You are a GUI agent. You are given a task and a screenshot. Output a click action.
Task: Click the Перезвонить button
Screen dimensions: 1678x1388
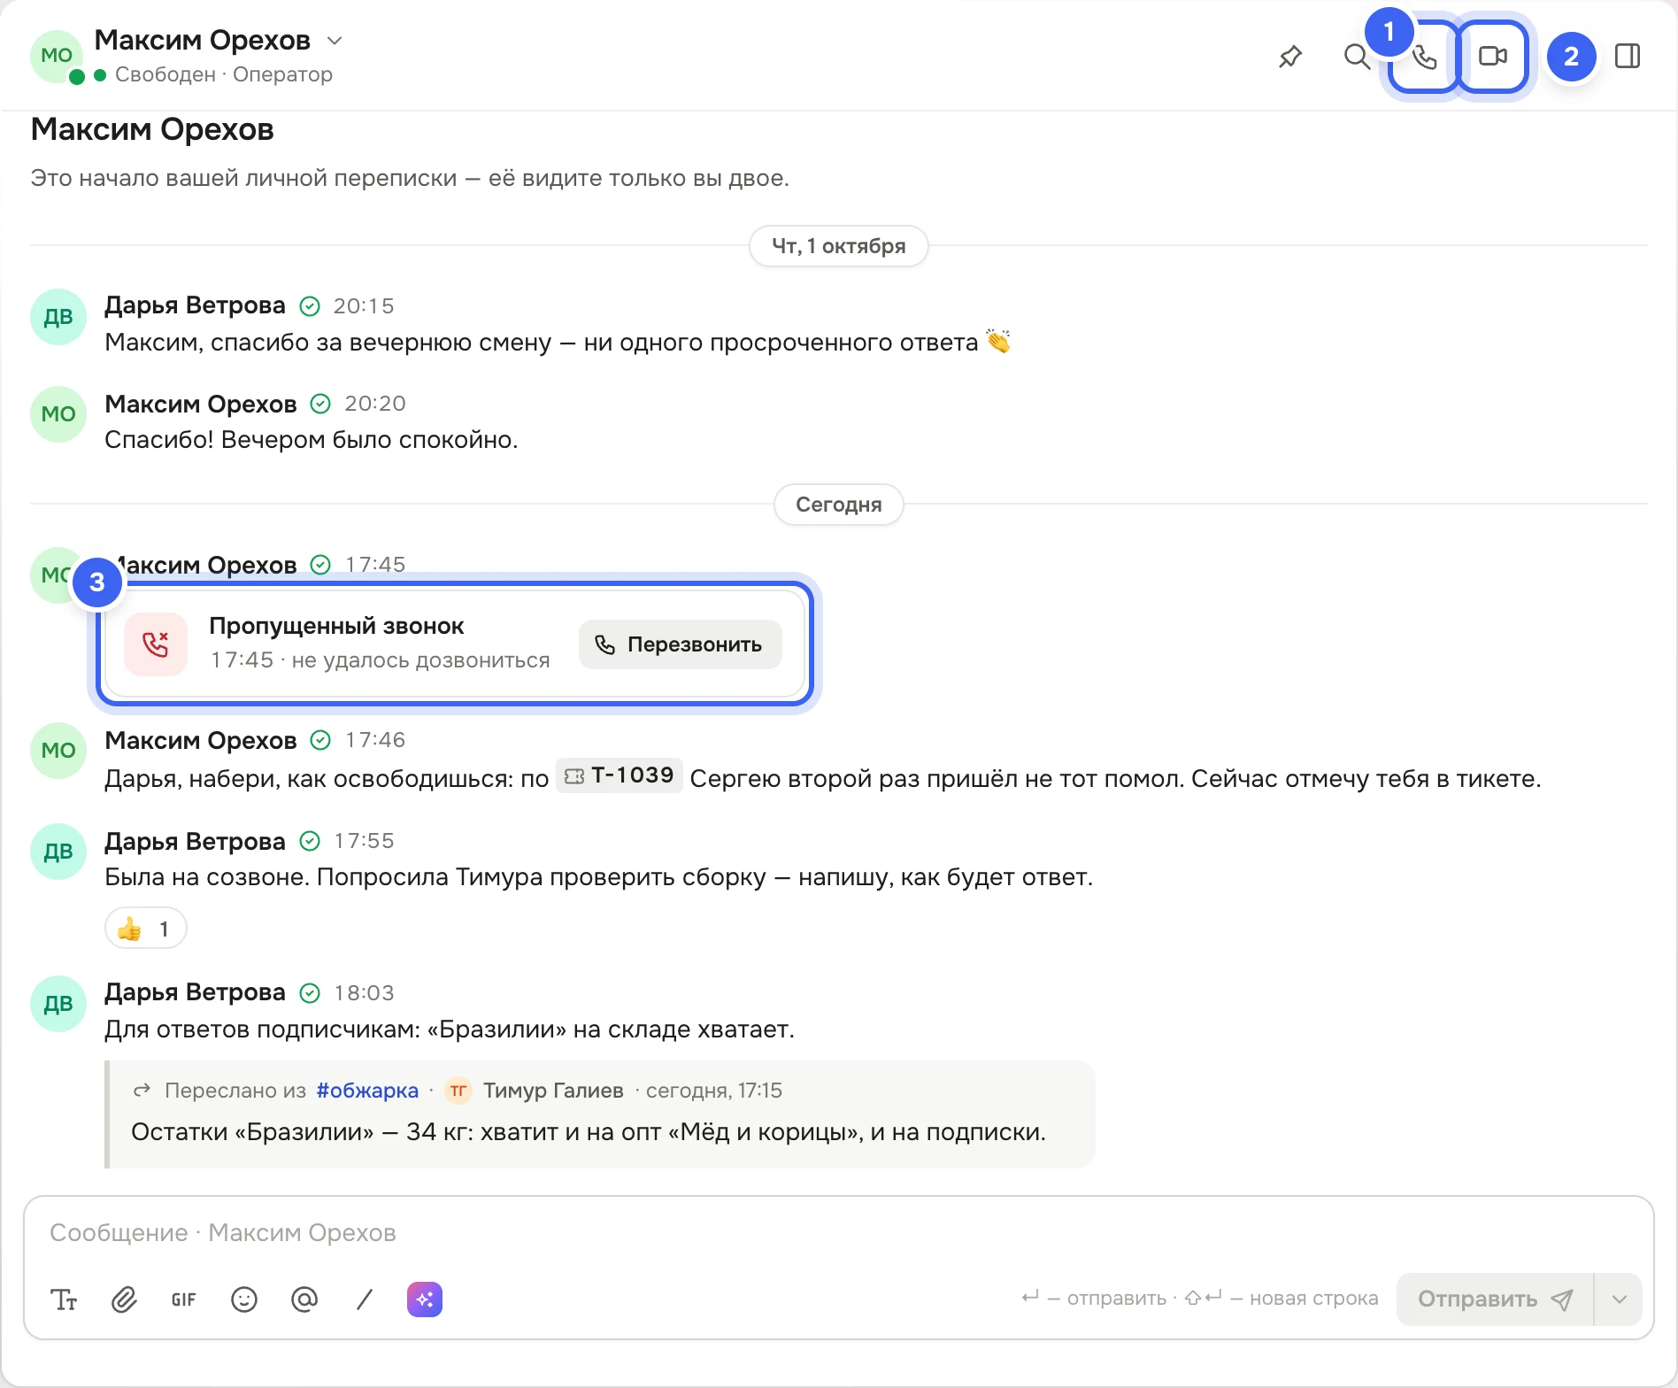680,644
